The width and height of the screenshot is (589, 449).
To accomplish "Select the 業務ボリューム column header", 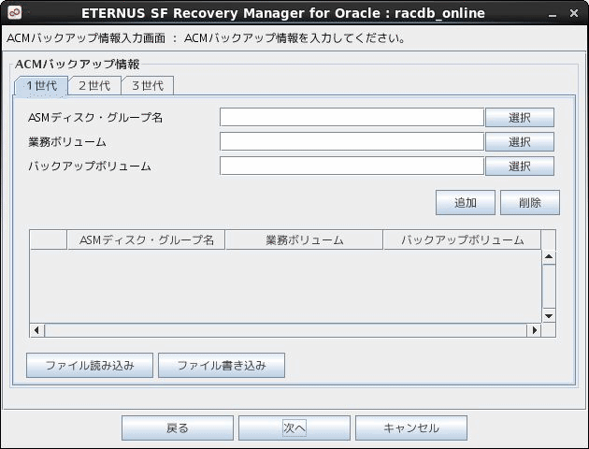I will point(304,239).
